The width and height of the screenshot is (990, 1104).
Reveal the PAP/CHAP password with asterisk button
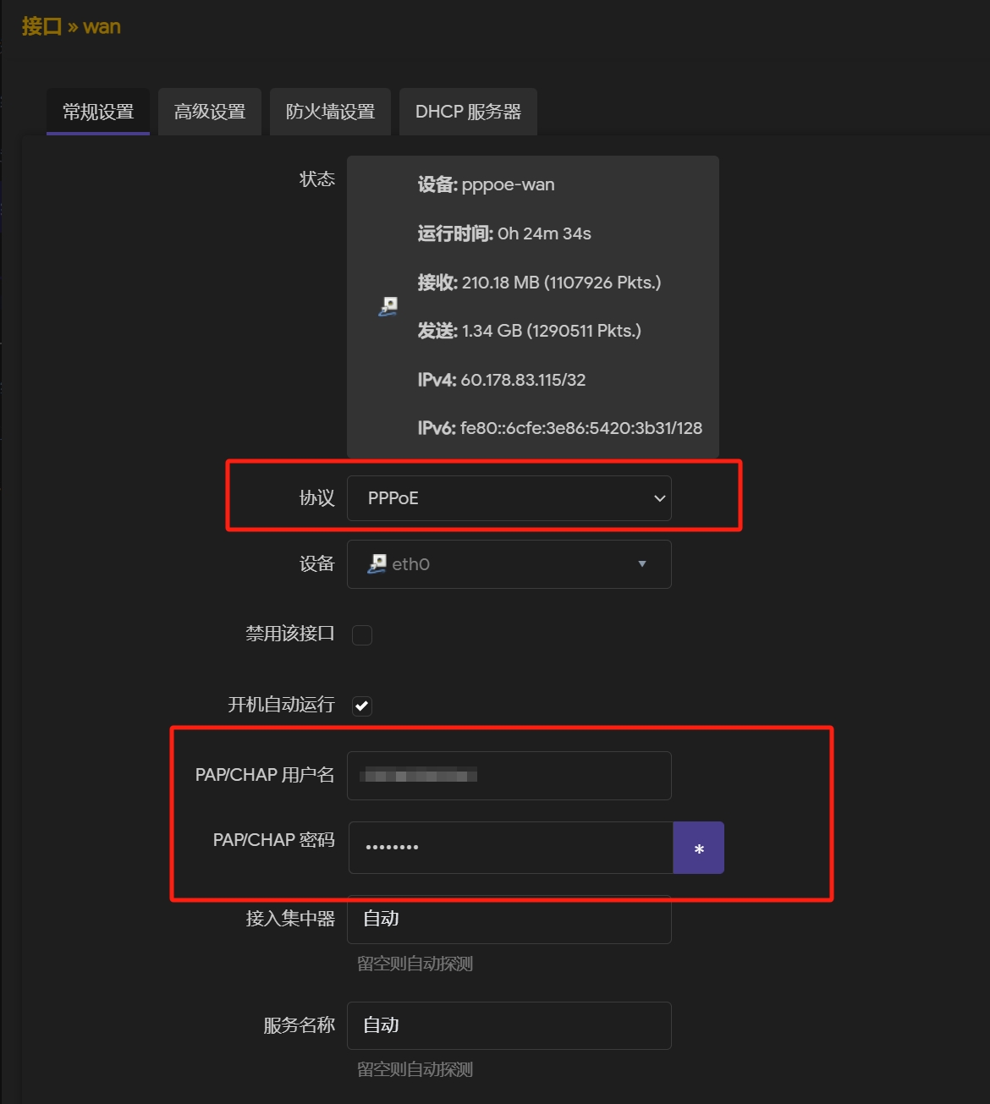tap(698, 848)
